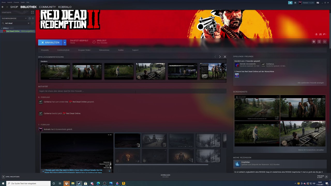
Task: Open the game settings gear icon
Action: [x=314, y=42]
